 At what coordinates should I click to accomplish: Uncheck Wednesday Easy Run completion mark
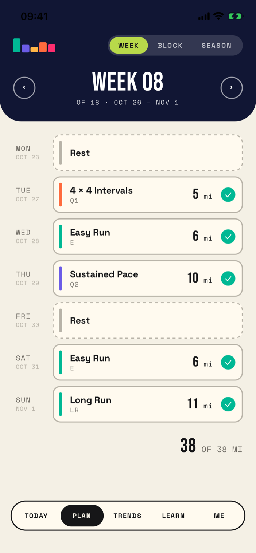[x=228, y=237]
